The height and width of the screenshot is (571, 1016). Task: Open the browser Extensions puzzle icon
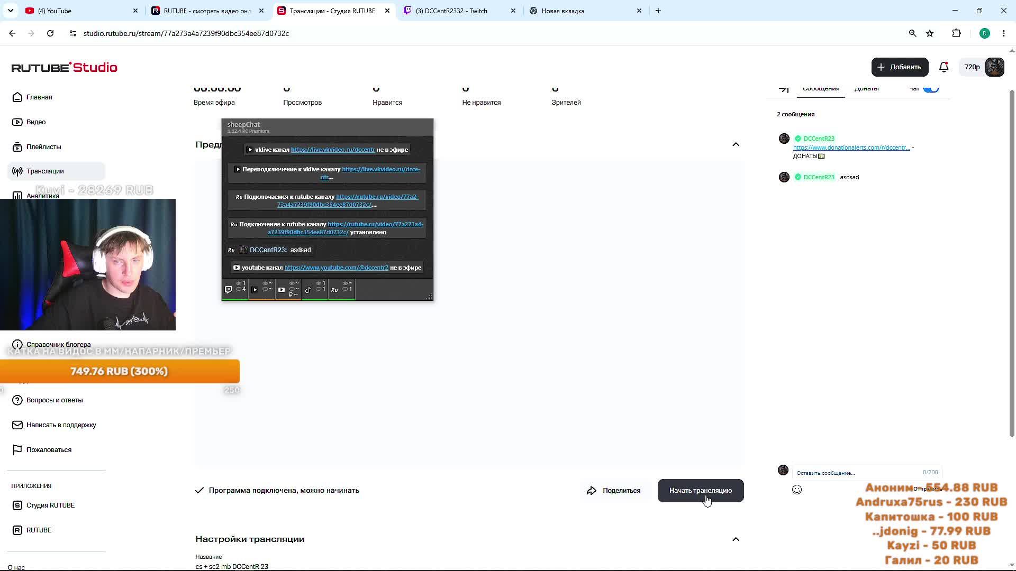point(956,33)
